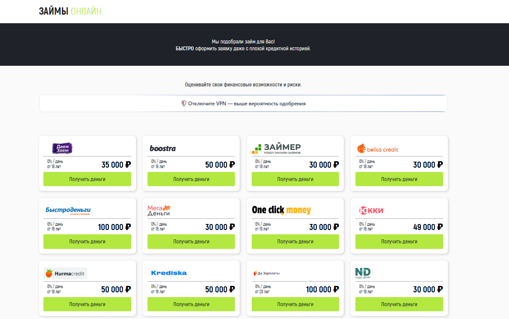Click 30 000 ₽ amount on belka credit
Image resolution: width=509 pixels, height=319 pixels.
click(428, 165)
